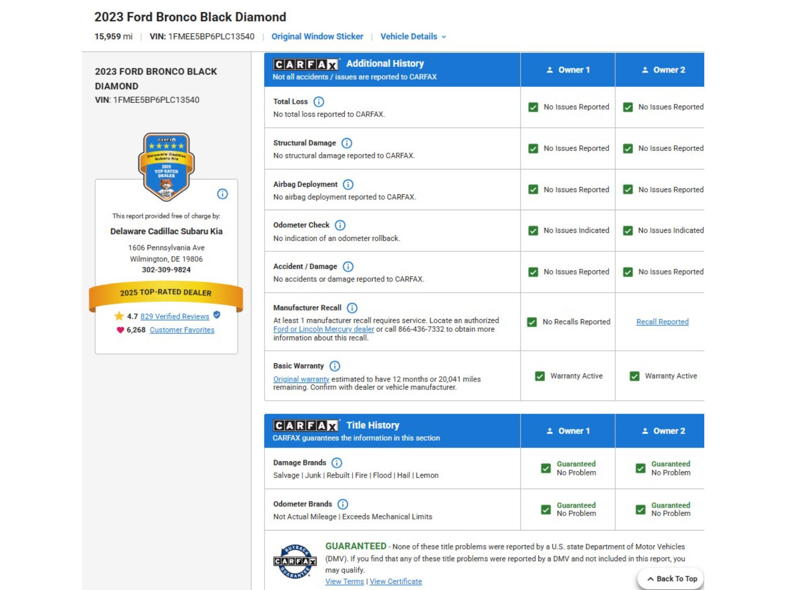This screenshot has width=786, height=590.
Task: Click the pink heart favorites icon
Action: [x=120, y=330]
